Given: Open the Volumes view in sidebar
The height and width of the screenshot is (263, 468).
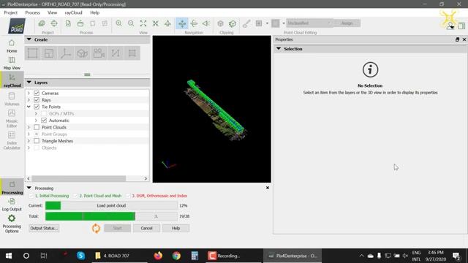Looking at the screenshot, I should [x=12, y=99].
